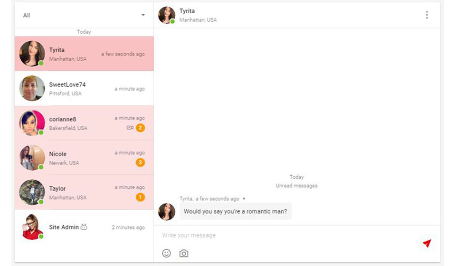Click the orange 2 unread badge on corianne8

pyautogui.click(x=140, y=128)
